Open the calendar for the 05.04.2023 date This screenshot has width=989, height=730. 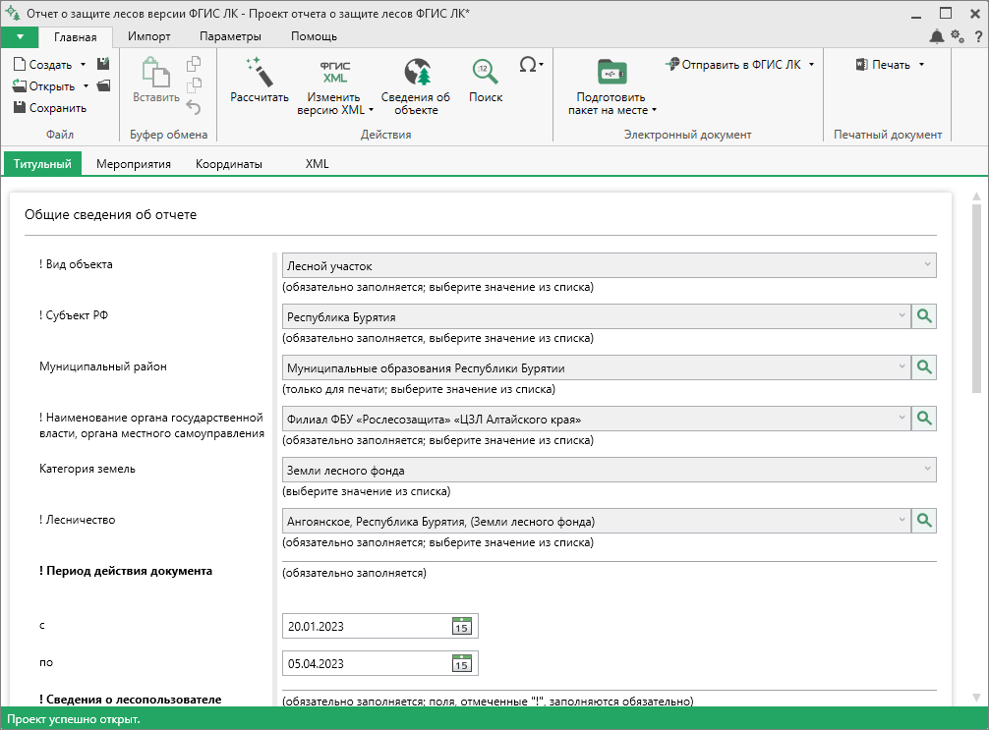click(x=462, y=663)
